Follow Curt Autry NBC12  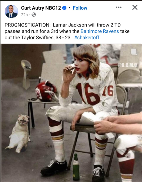(80, 8)
